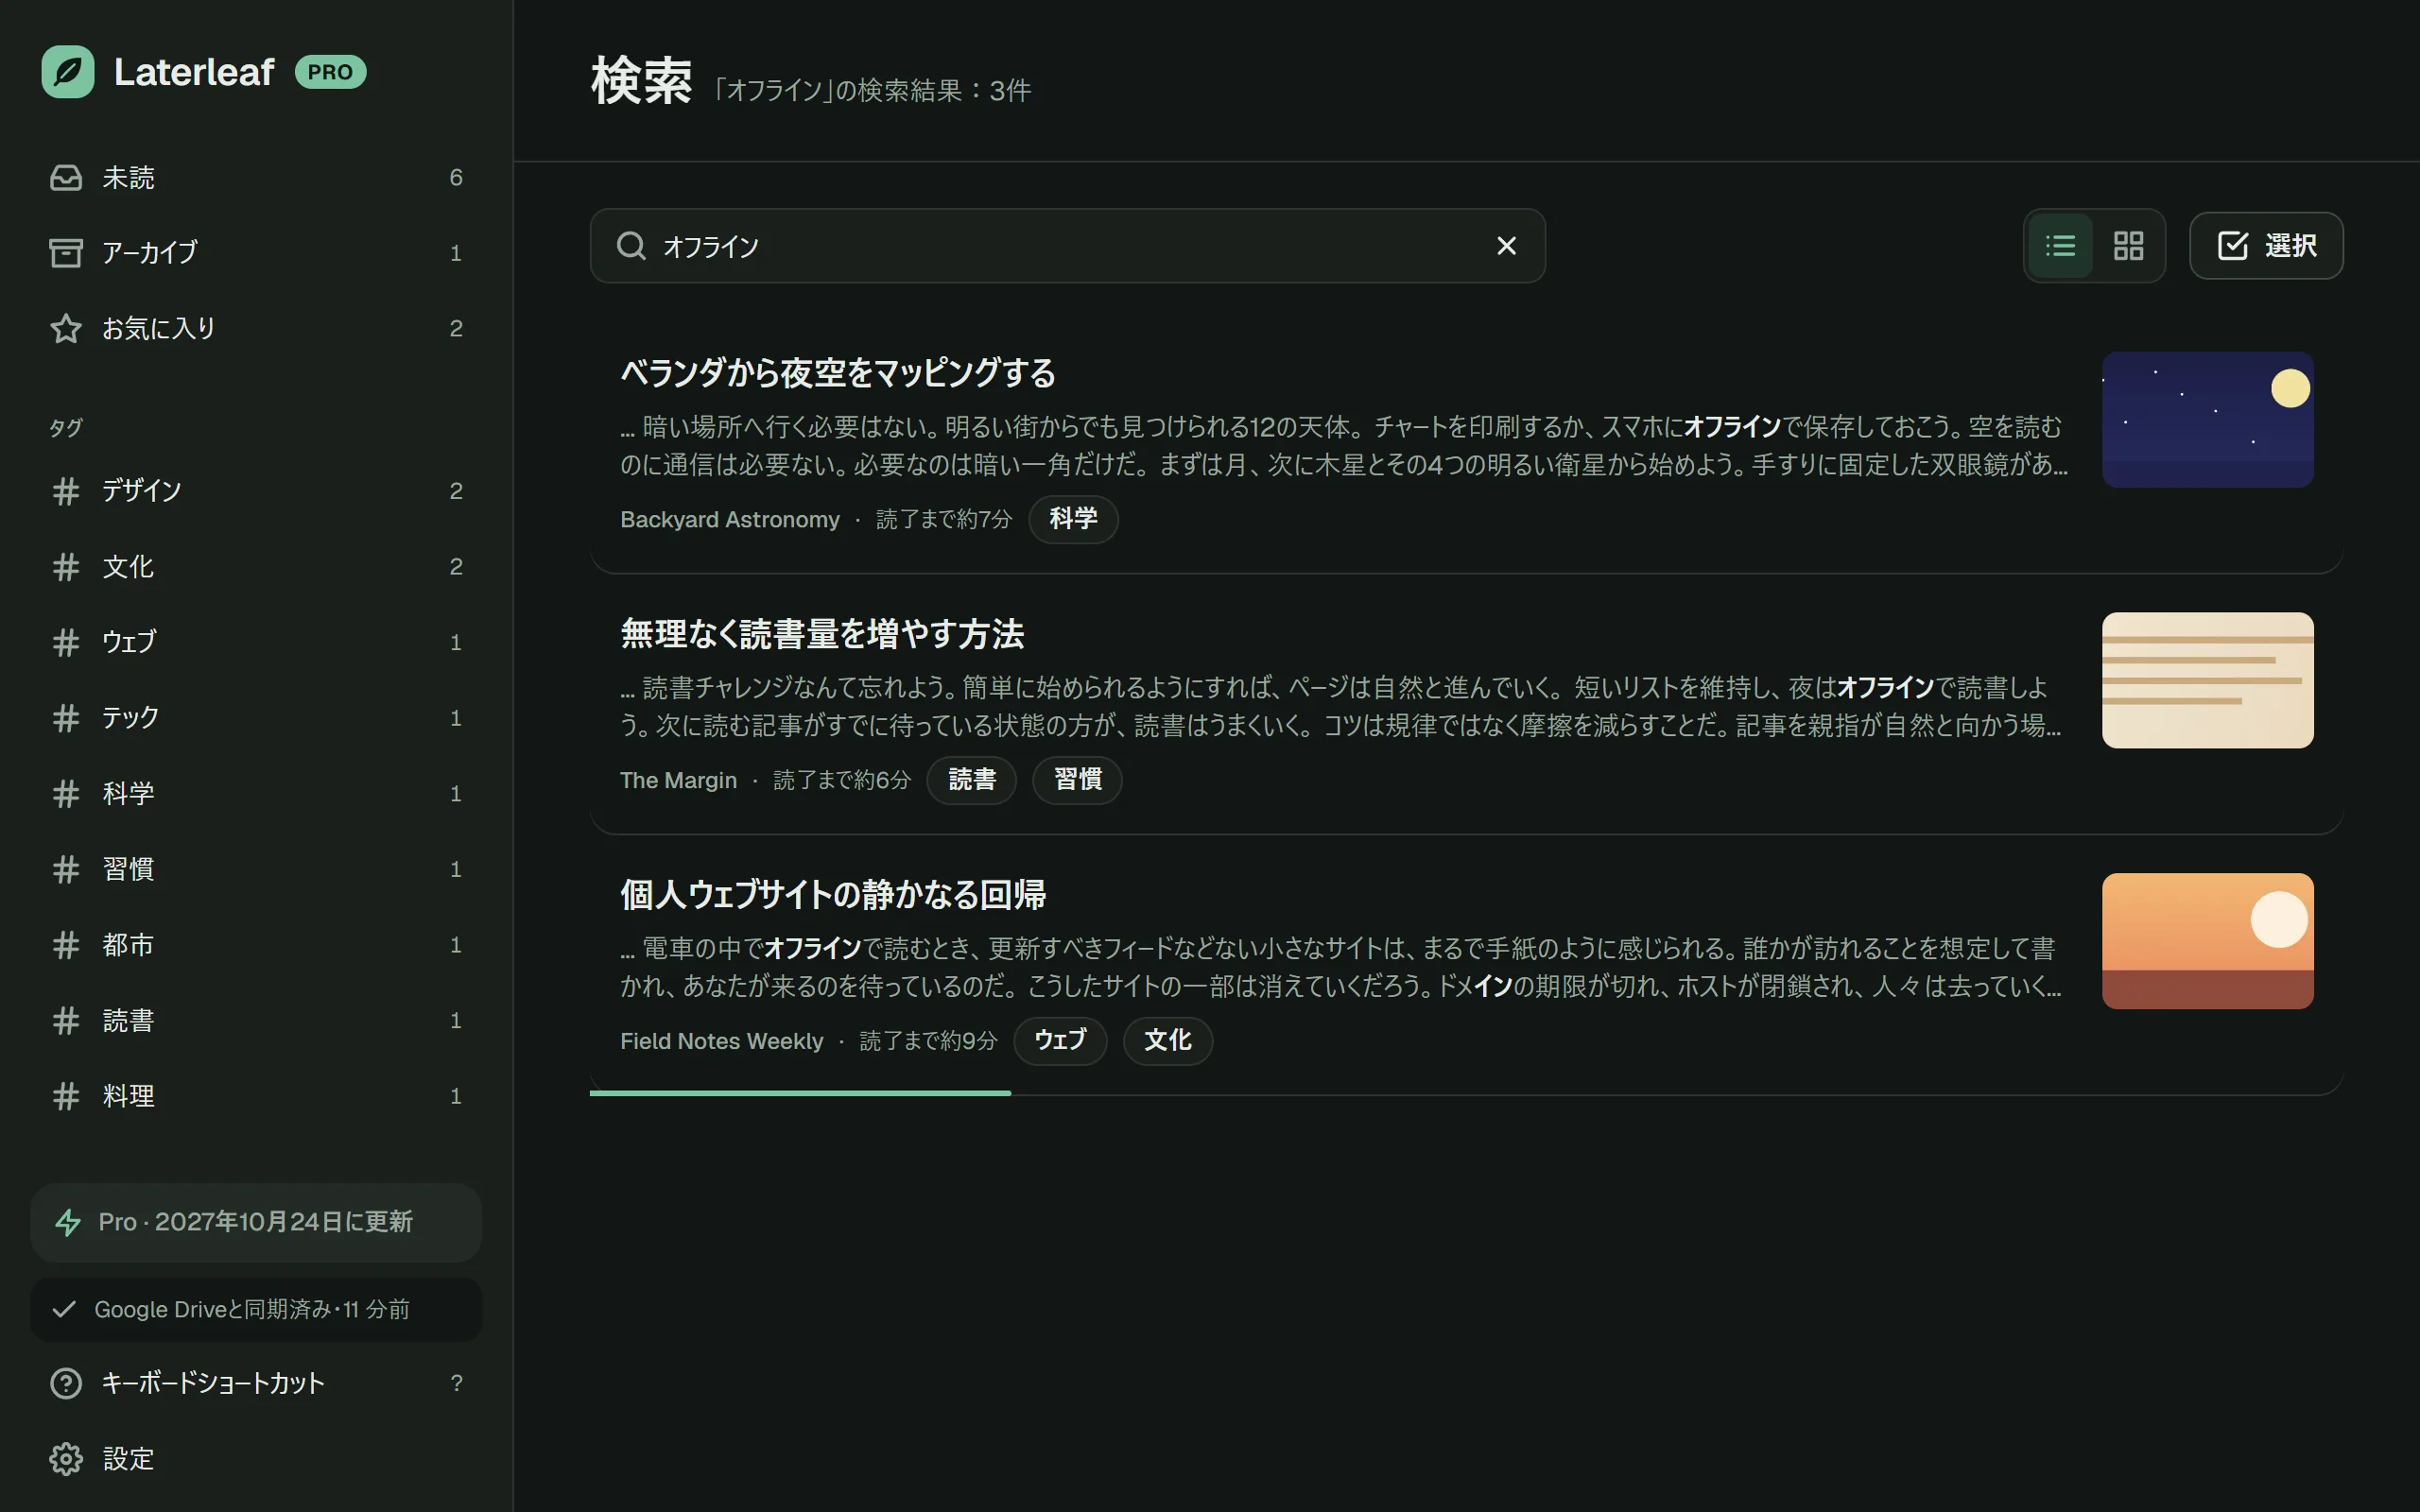2420x1512 pixels.
Task: Open 設定 label in the sidebar
Action: point(128,1459)
